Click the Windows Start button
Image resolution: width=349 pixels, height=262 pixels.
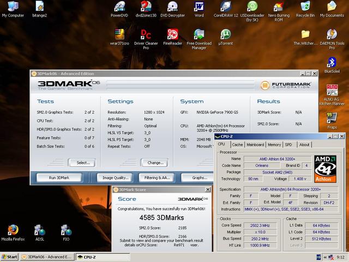pyautogui.click(x=9, y=257)
